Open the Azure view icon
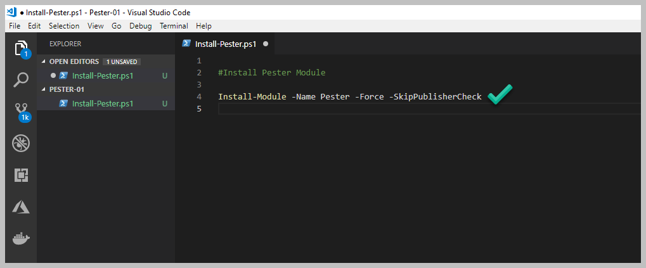Image resolution: width=646 pixels, height=268 pixels. (x=20, y=207)
